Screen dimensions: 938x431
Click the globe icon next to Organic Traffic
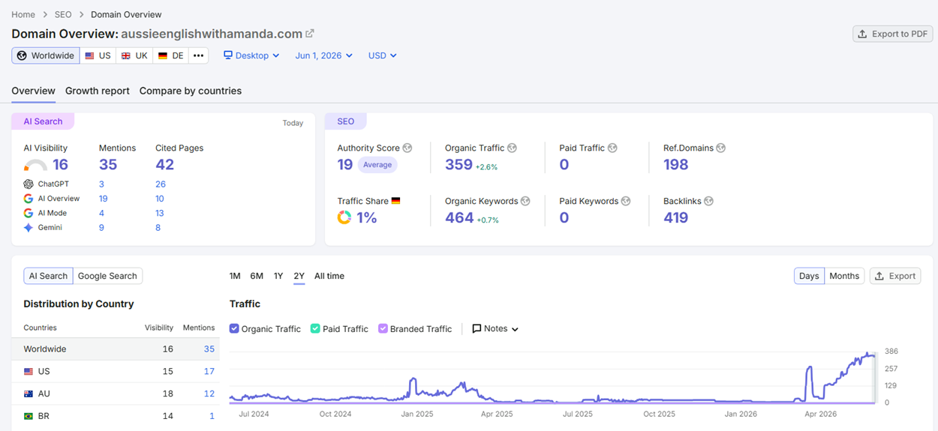click(512, 148)
